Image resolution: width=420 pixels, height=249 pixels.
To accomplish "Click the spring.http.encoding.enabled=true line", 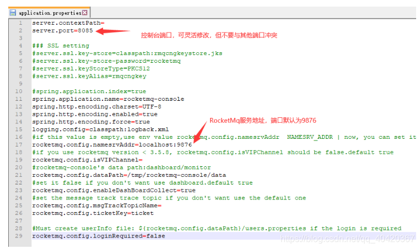I will click(95, 115).
